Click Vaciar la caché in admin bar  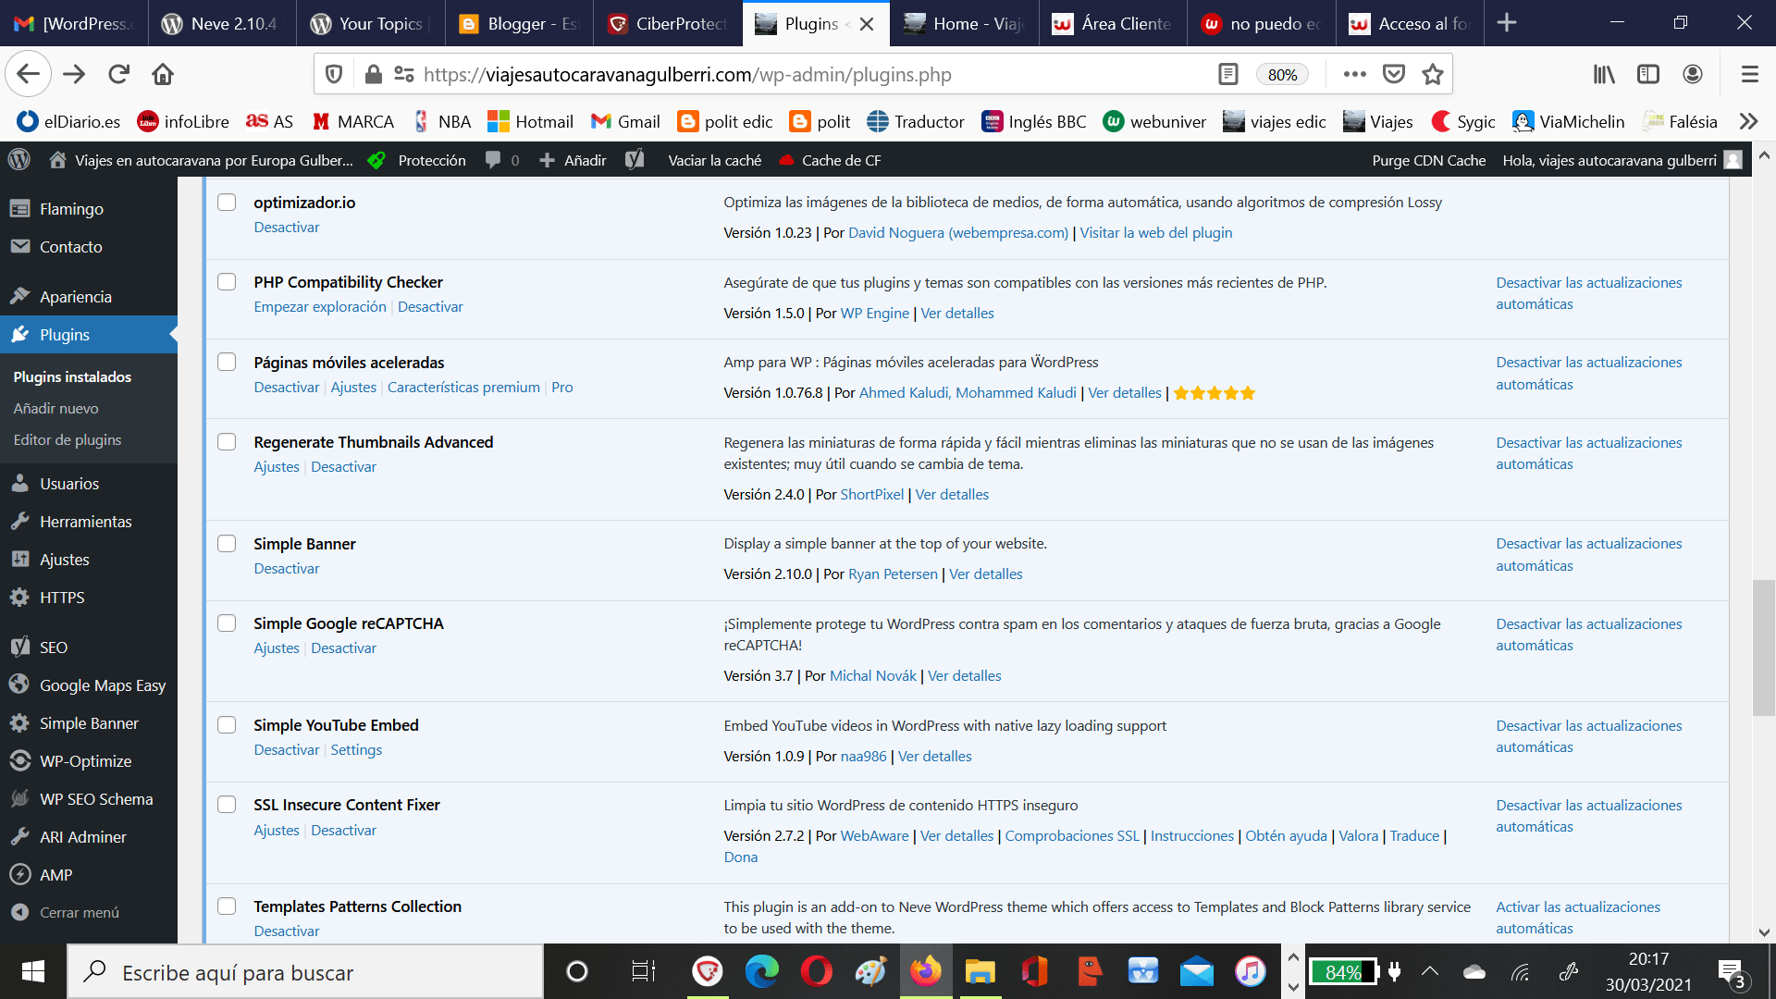tap(715, 160)
